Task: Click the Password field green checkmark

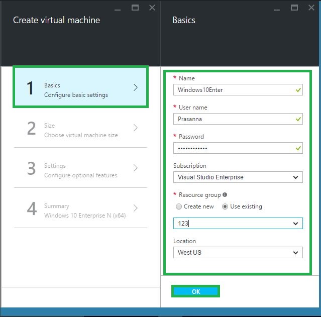Action: pos(298,148)
